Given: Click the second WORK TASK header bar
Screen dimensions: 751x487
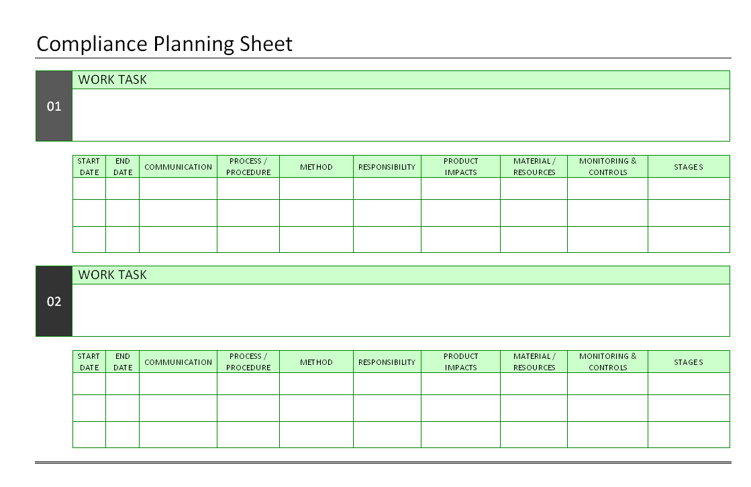Looking at the screenshot, I should [x=401, y=275].
